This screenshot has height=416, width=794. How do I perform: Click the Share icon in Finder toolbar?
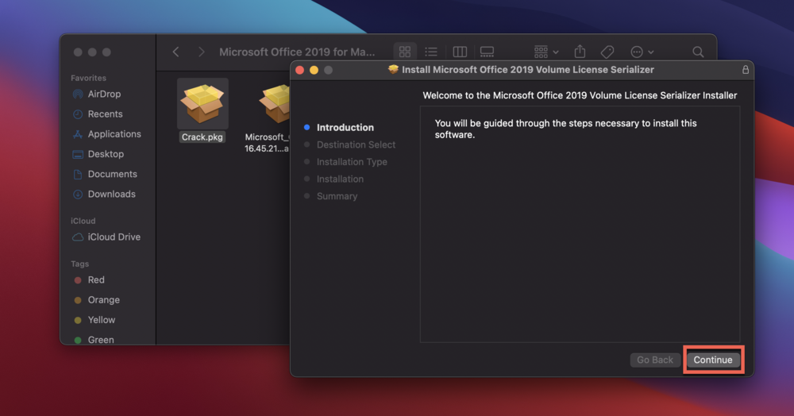[x=580, y=52]
